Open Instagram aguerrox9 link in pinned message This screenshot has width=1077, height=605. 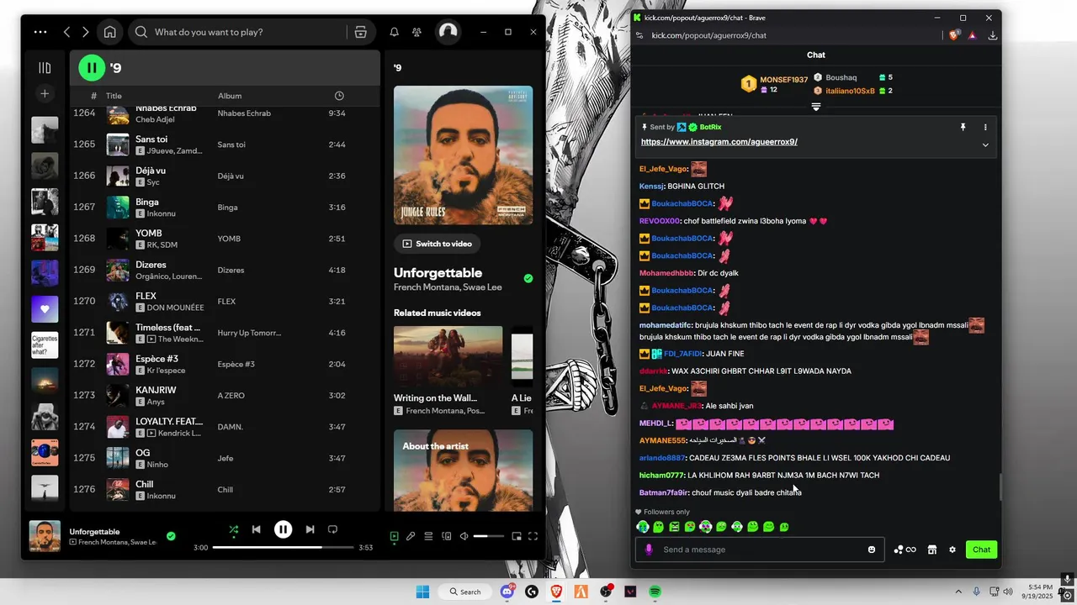pyautogui.click(x=719, y=142)
